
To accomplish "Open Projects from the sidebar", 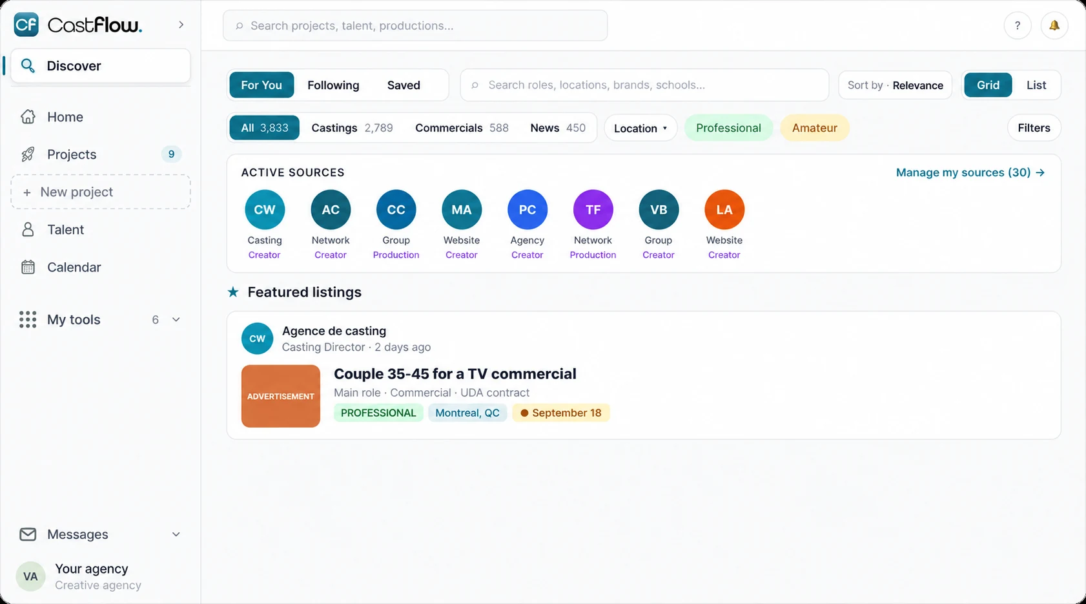I will pos(101,154).
